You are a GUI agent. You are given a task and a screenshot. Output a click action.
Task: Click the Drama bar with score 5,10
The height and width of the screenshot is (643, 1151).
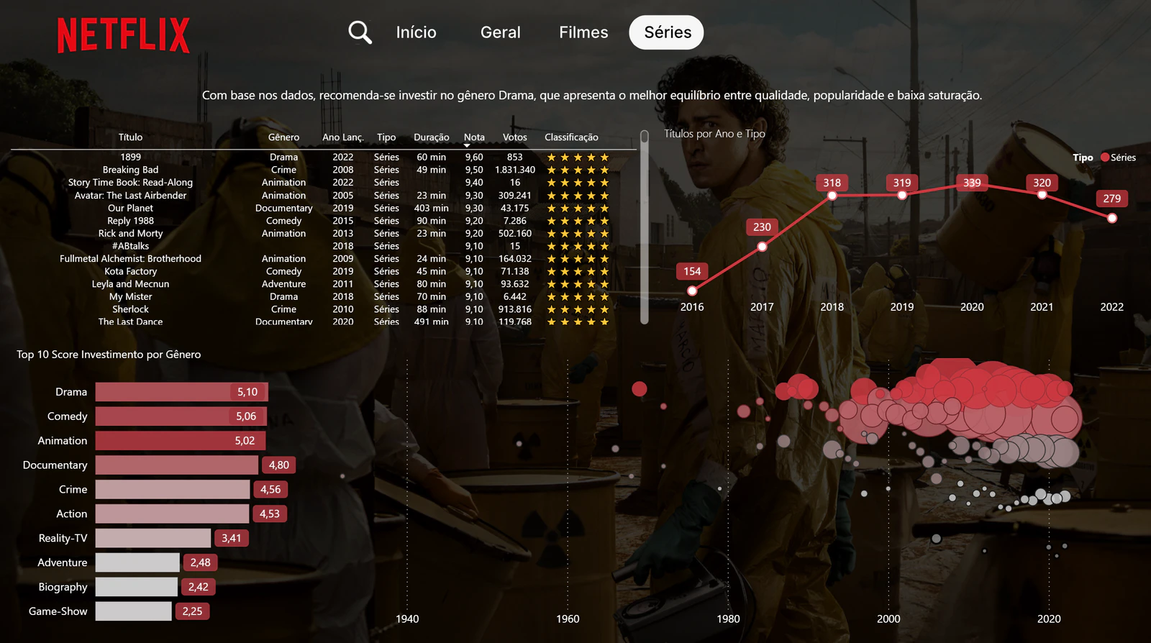tap(182, 392)
